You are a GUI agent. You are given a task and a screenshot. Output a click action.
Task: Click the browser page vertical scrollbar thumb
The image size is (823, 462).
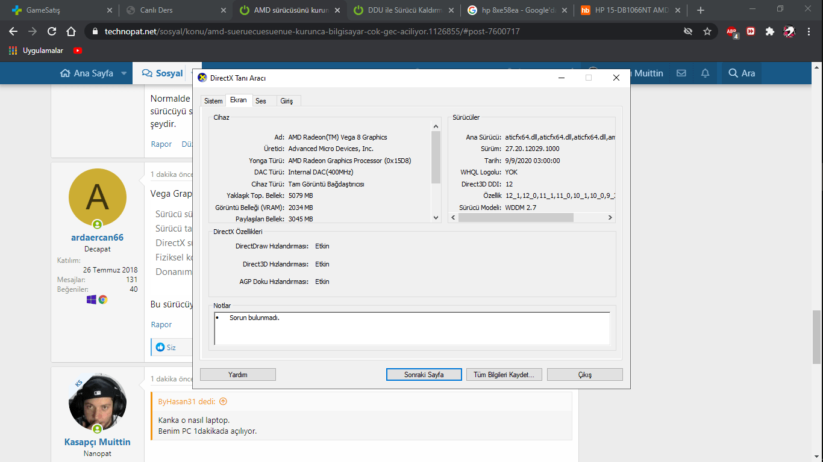pyautogui.click(x=817, y=337)
